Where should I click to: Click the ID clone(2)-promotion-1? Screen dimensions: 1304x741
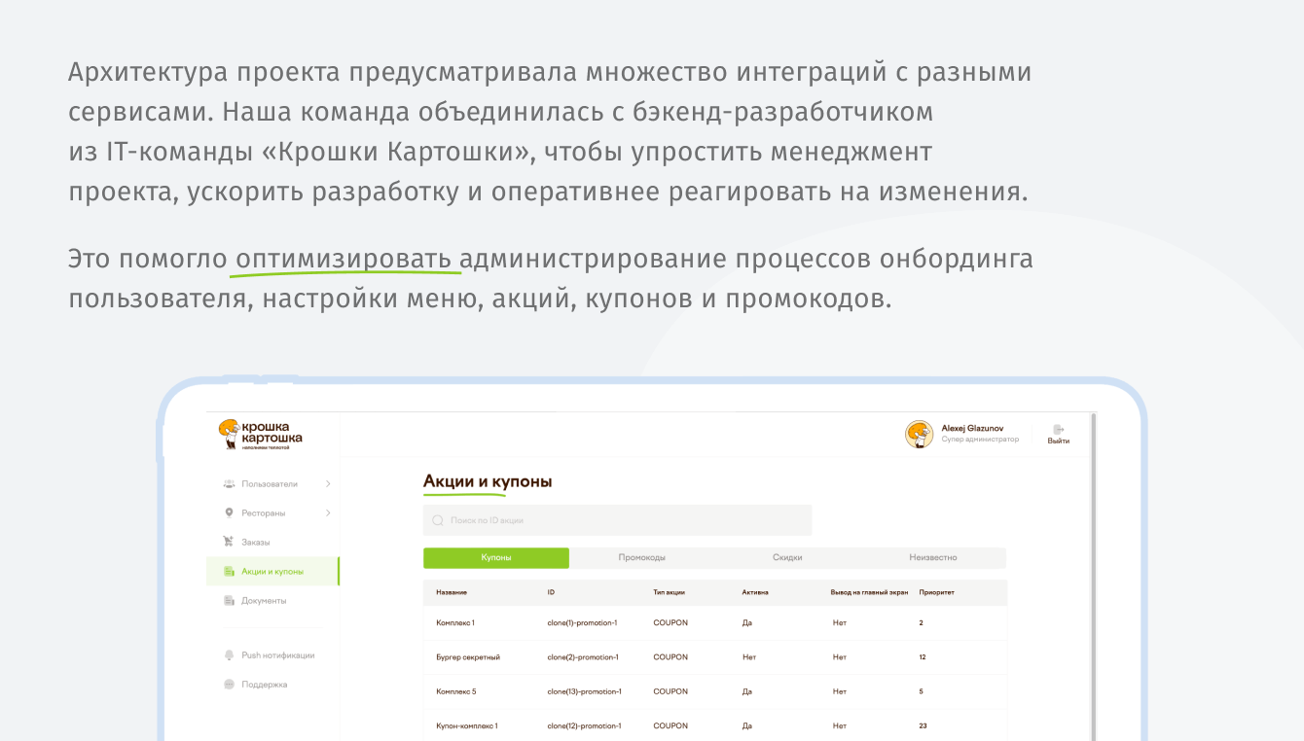tap(583, 657)
